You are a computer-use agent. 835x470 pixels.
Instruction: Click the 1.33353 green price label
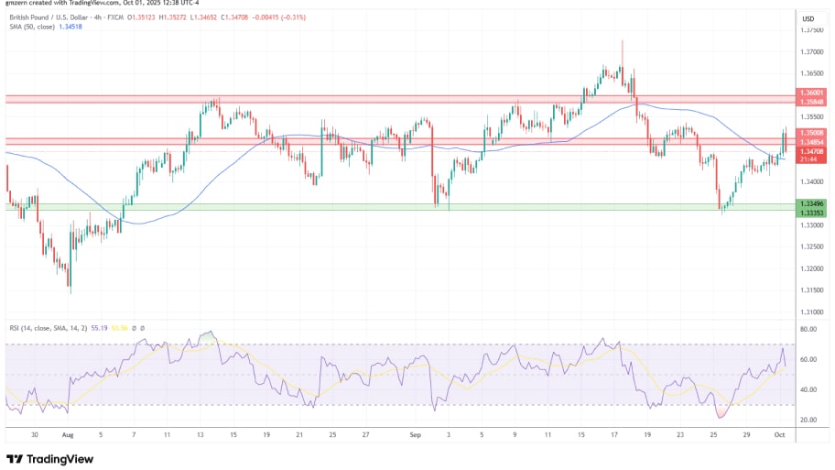click(811, 213)
